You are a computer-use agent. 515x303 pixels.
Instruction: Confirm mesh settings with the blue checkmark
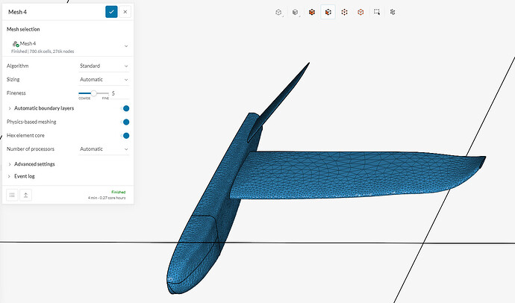(111, 12)
